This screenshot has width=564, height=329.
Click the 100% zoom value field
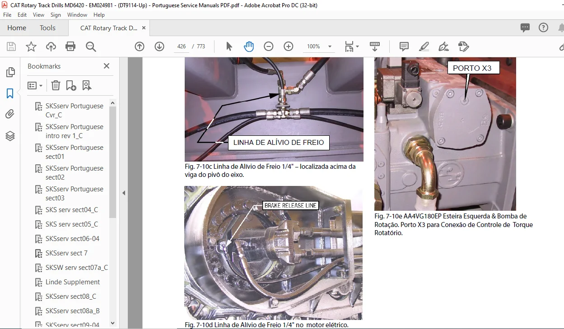tap(313, 46)
